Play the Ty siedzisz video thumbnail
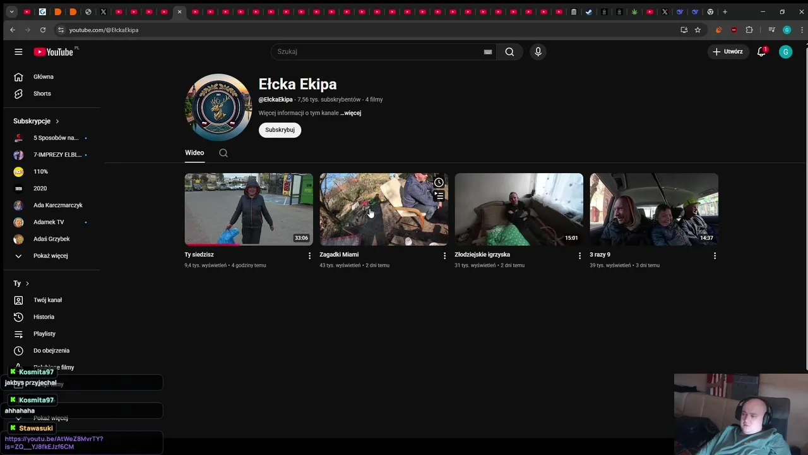This screenshot has width=808, height=455. click(x=249, y=209)
